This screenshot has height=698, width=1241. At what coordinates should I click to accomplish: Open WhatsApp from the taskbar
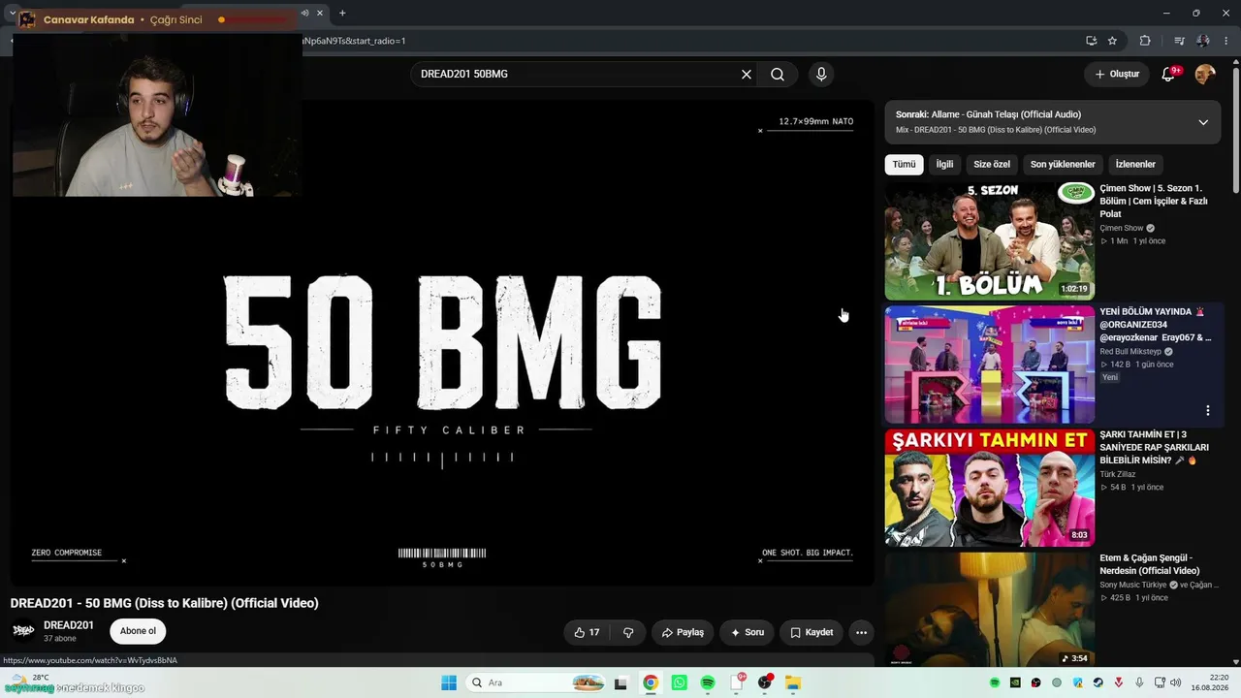tap(679, 682)
